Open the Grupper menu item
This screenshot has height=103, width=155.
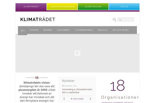[x=48, y=30]
